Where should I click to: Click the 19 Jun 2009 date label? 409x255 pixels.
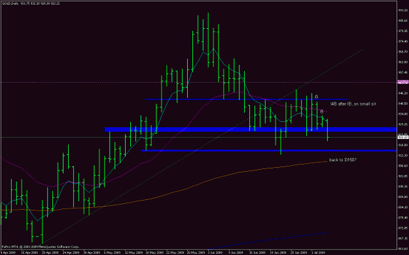pos(277,253)
